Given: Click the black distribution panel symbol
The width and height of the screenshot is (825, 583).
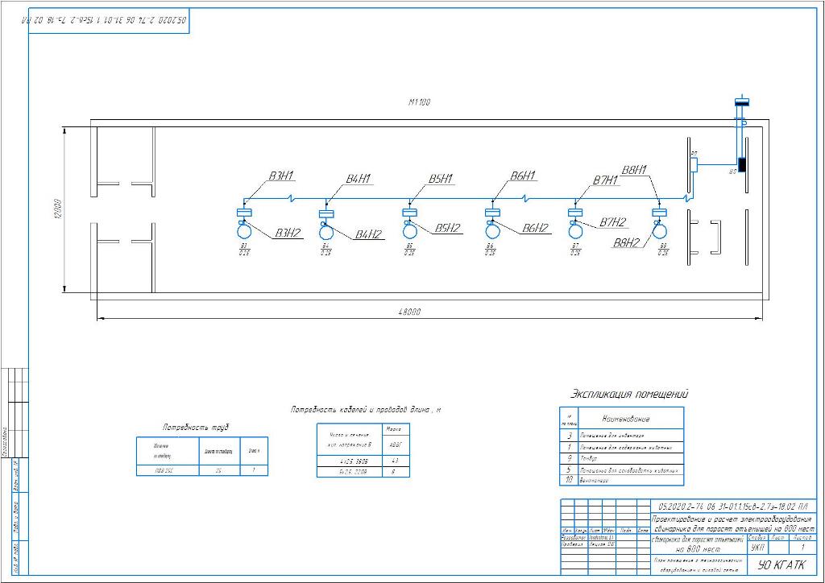Looking at the screenshot, I should (x=742, y=165).
